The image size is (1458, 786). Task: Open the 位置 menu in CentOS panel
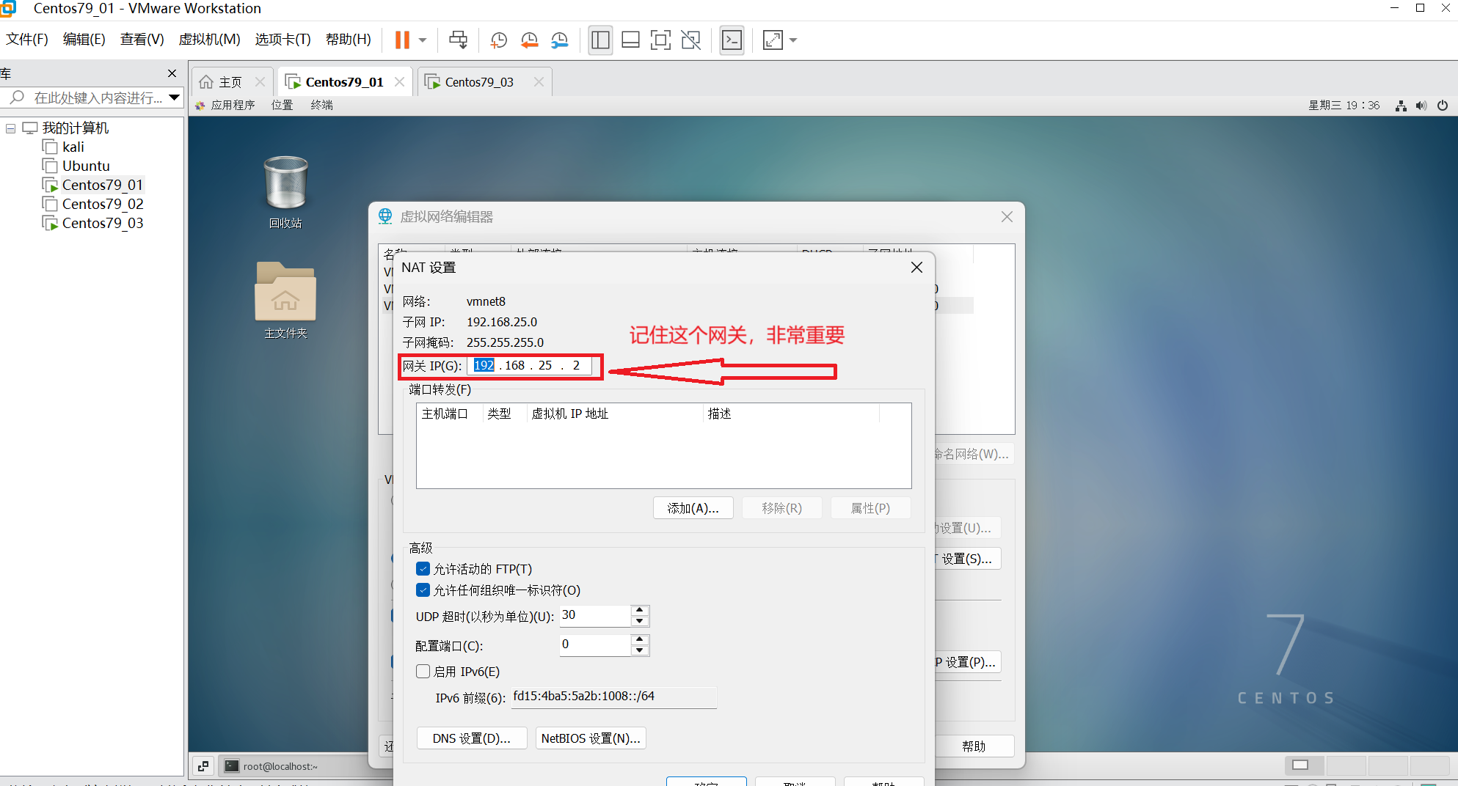[x=283, y=105]
